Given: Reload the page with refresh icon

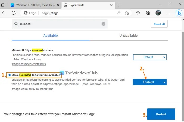Looking at the screenshot, I should 14,13.
